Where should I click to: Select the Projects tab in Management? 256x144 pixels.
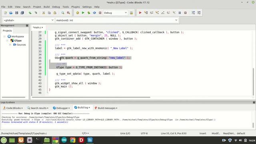click(x=7, y=30)
